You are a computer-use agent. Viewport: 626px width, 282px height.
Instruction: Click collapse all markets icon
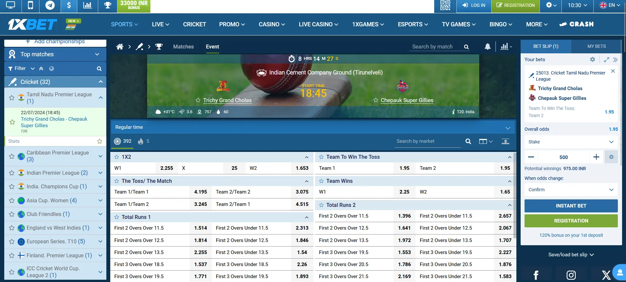[x=505, y=141]
